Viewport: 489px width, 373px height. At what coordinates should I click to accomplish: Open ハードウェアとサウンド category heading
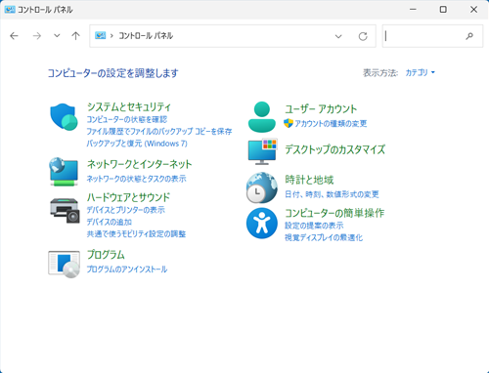point(128,197)
